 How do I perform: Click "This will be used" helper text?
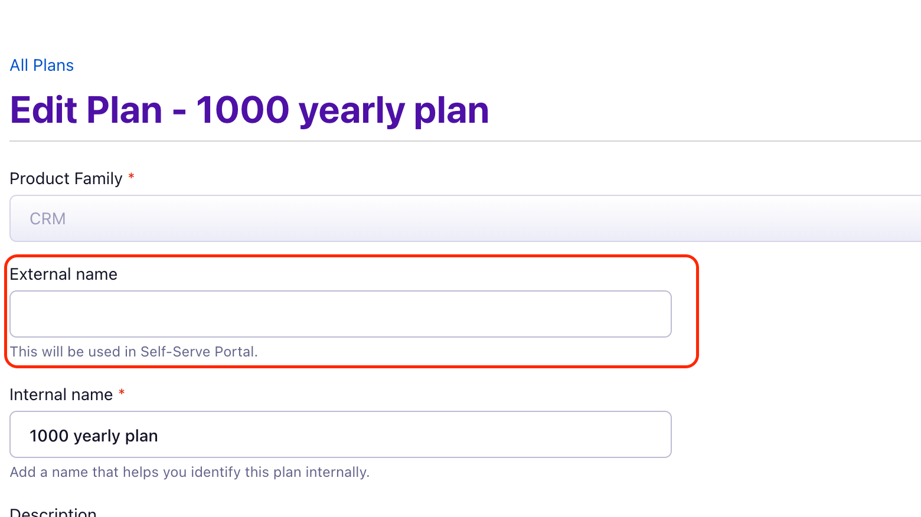pos(65,352)
